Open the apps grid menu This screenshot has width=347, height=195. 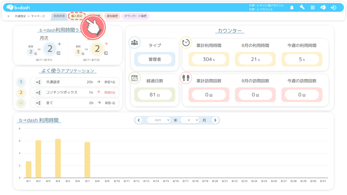click(313, 8)
